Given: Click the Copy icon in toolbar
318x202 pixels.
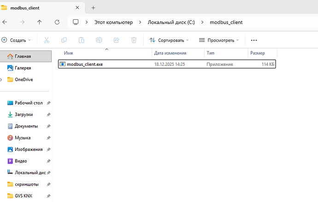Looking at the screenshot, I should coord(64,40).
